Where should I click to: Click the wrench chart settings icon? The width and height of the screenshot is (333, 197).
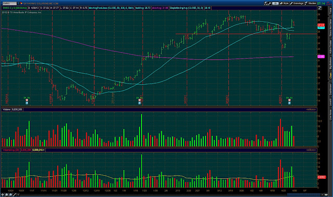coord(270,4)
